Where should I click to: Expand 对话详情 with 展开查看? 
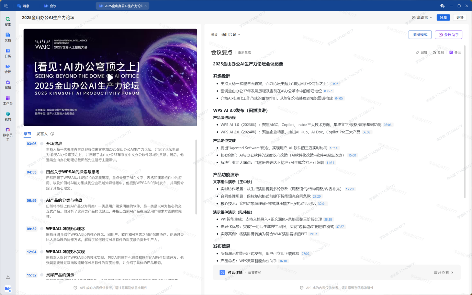coord(443,272)
